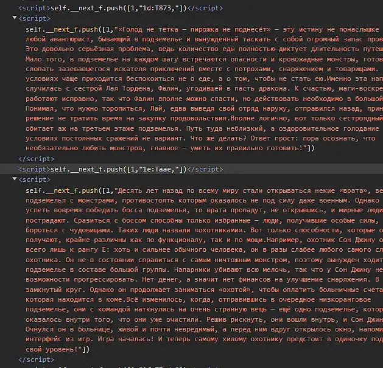Click text line starting интерфейс из игр

204,339
